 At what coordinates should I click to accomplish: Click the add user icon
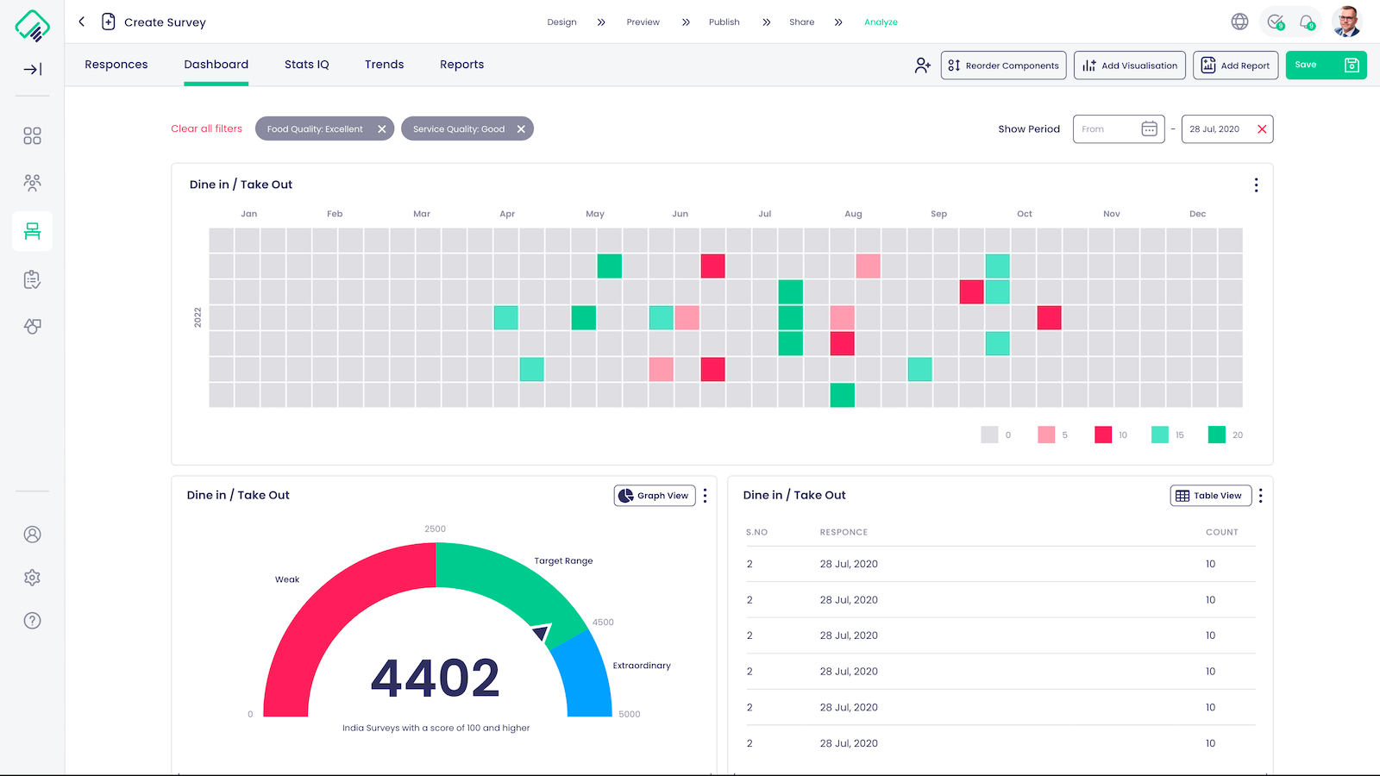tap(922, 66)
